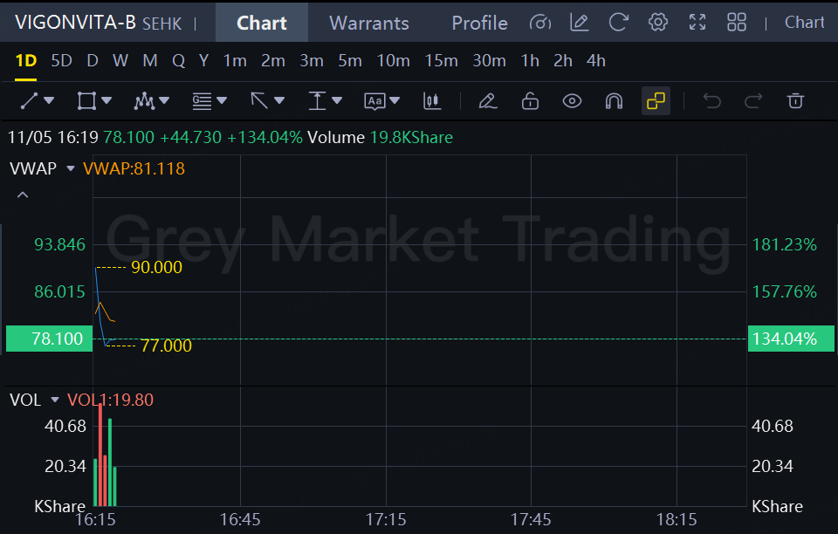Select the 15m interval
This screenshot has height=534, width=838.
pos(441,61)
